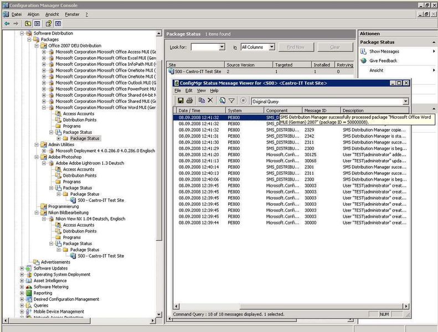Screen dimensions: 438x332
Task: Open the View menu in Status Message Viewer
Action: (201, 90)
